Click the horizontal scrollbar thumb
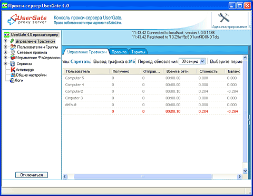Viewport: 253px width, 196px height. click(143, 176)
